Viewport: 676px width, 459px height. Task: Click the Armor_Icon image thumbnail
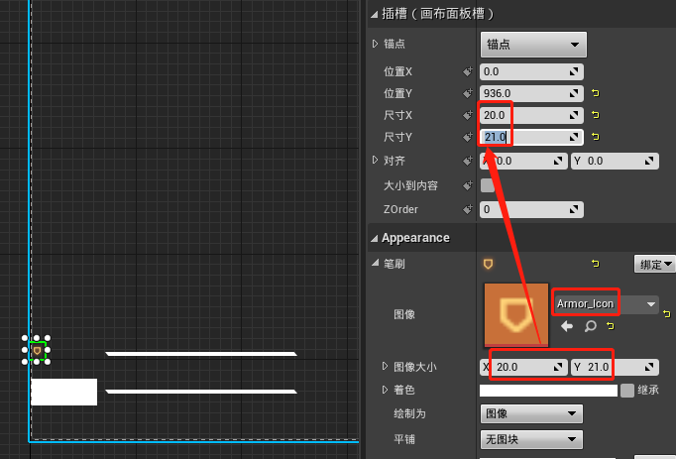click(x=516, y=315)
